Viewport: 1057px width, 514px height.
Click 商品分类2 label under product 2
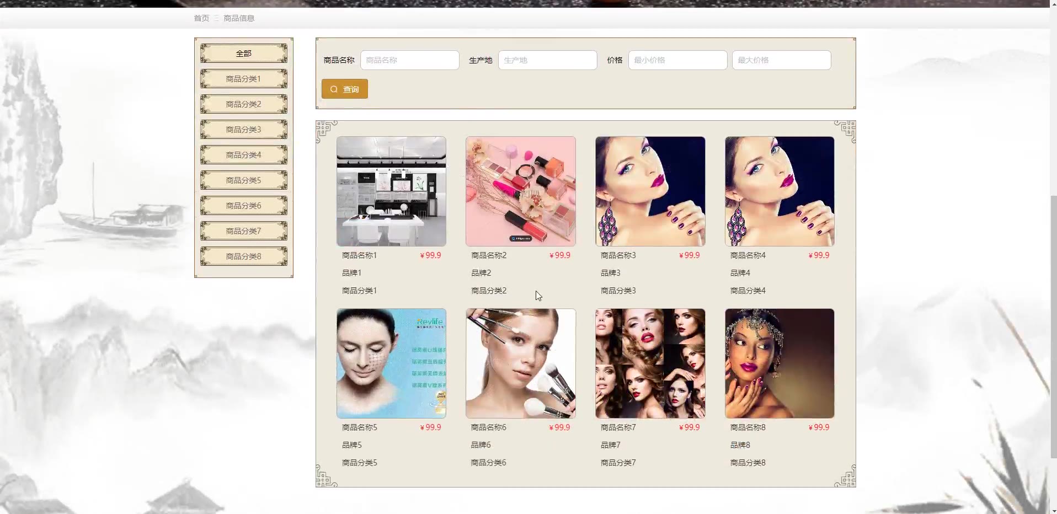click(x=489, y=291)
